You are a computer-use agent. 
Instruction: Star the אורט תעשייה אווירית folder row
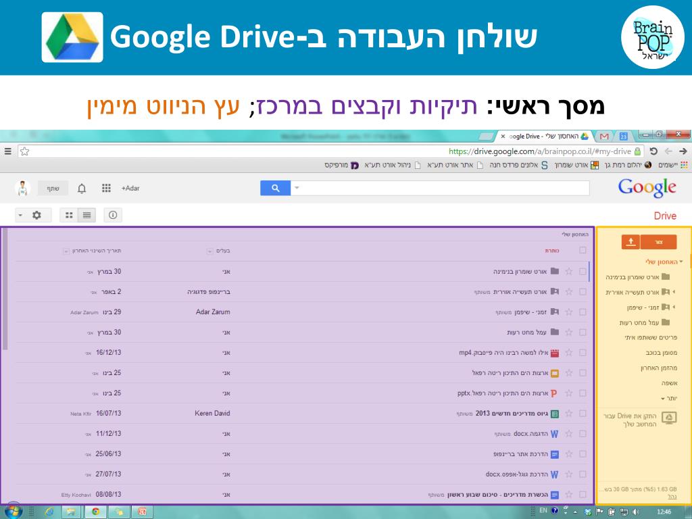(569, 292)
